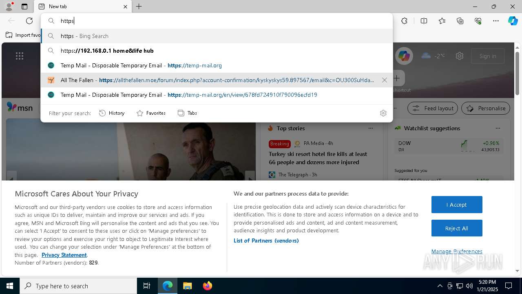This screenshot has width=522, height=294.
Task: Open the volume speaker tray icon
Action: (469, 286)
